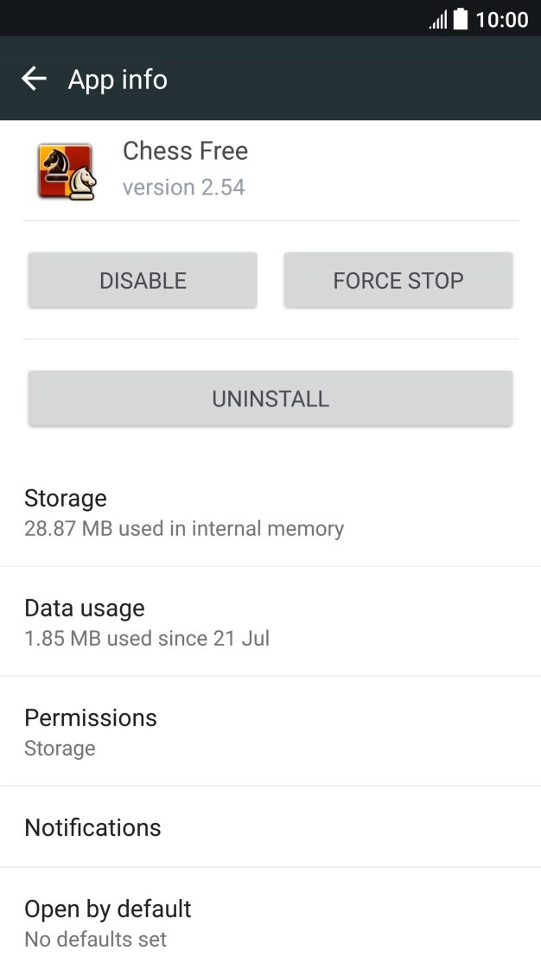Force stop Chess Free
The height and width of the screenshot is (963, 541).
pyautogui.click(x=398, y=280)
